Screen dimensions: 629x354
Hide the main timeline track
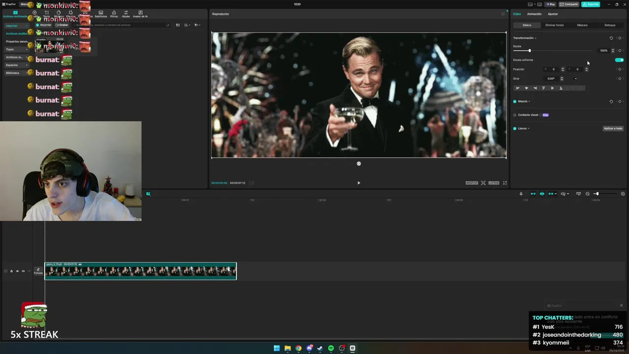click(x=17, y=271)
